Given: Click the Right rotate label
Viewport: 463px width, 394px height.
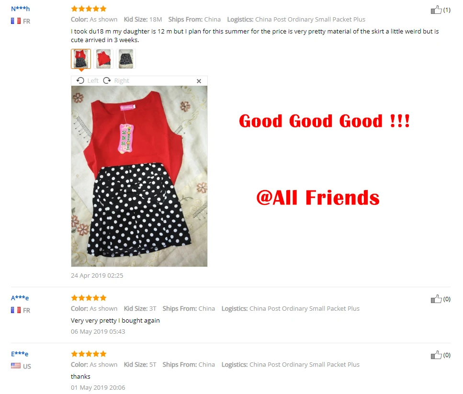Looking at the screenshot, I should click(x=122, y=80).
